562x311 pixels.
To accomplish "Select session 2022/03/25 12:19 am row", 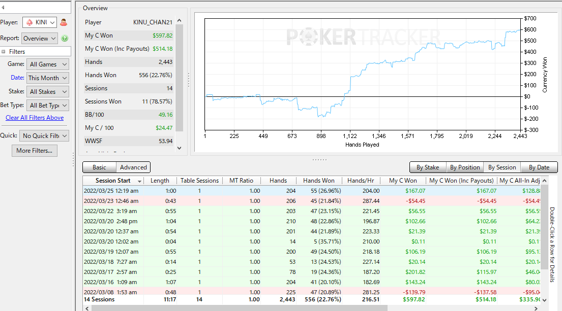I will (311, 191).
